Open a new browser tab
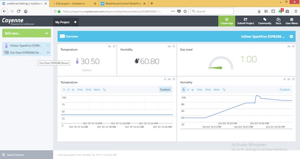The image size is (300, 159). (x=152, y=3)
